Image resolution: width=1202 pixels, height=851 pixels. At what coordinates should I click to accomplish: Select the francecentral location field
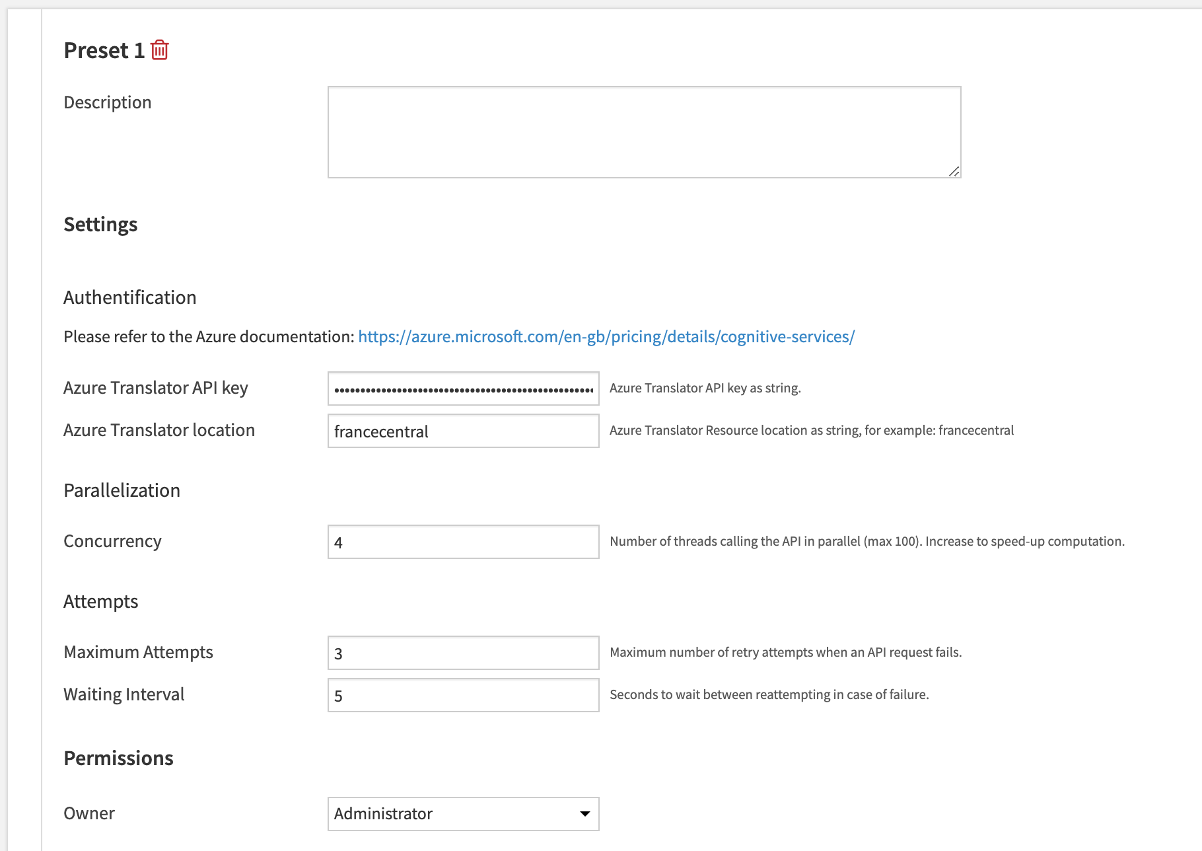[462, 431]
